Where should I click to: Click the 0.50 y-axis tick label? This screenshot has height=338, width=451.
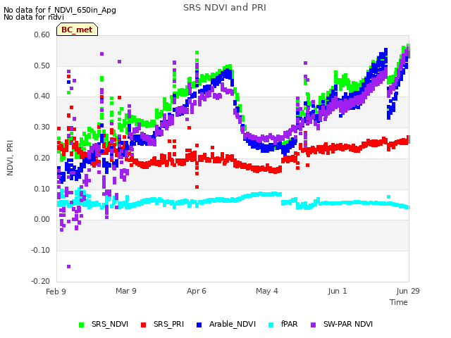(42, 65)
